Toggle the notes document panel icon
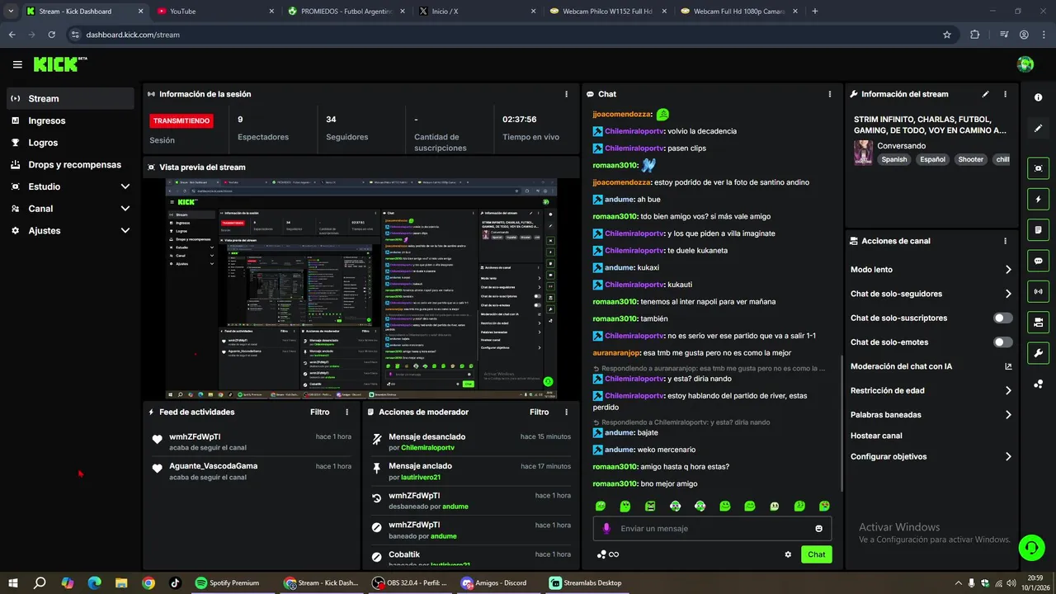The height and width of the screenshot is (594, 1056). 1038,229
